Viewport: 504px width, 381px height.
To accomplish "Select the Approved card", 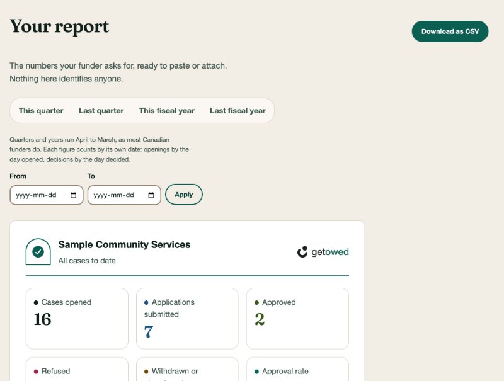I will click(297, 319).
